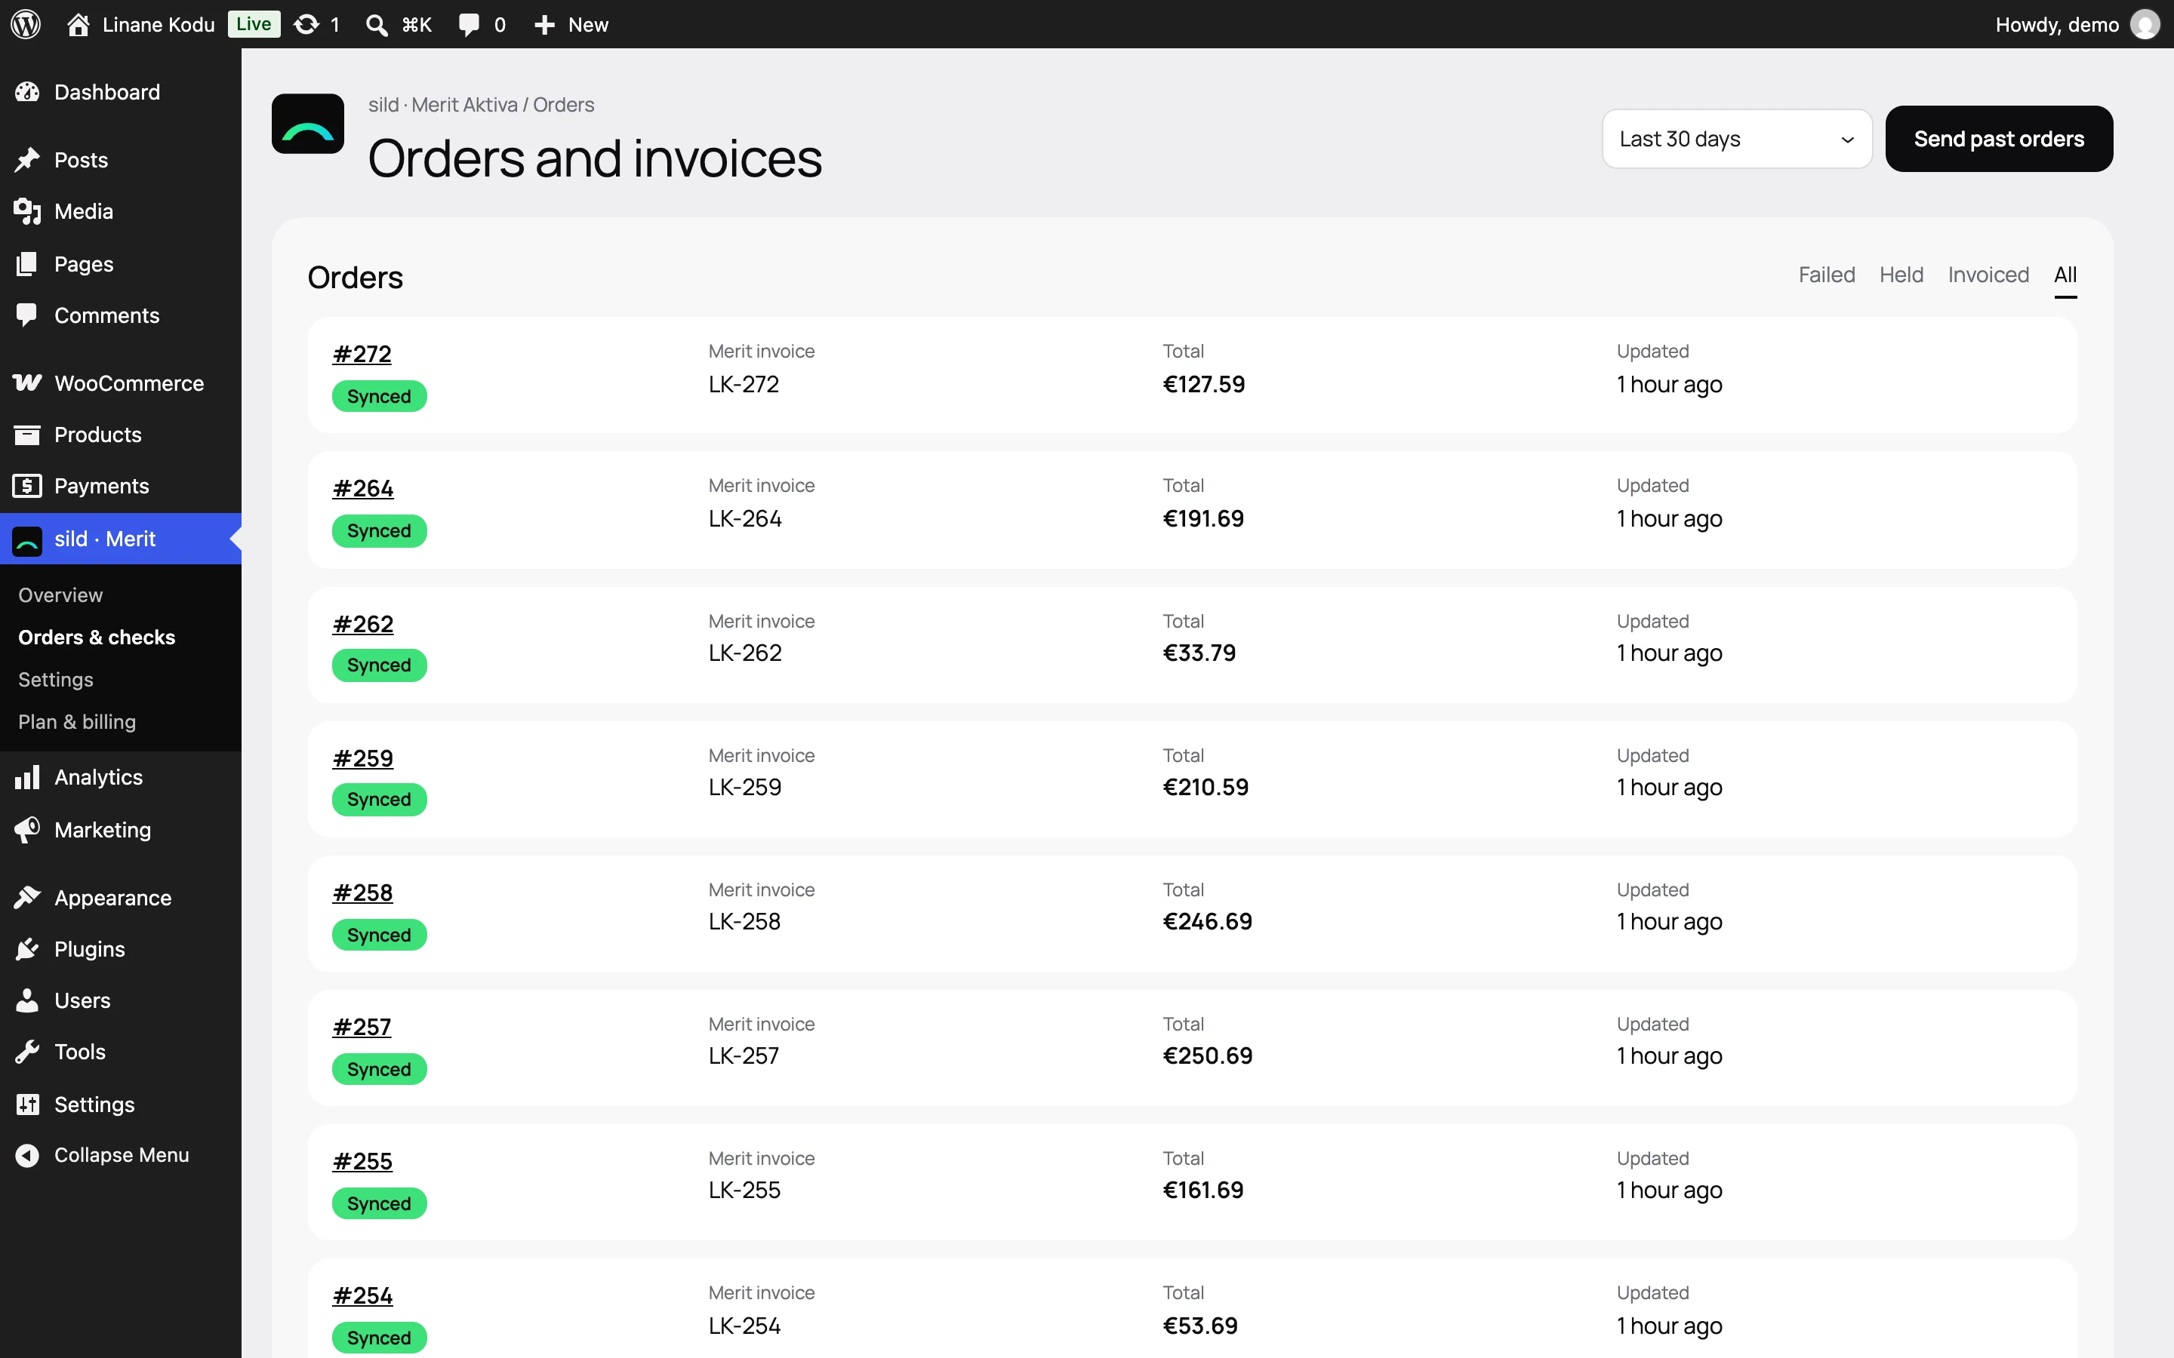
Task: Switch to the Held filter tab
Action: point(1901,275)
